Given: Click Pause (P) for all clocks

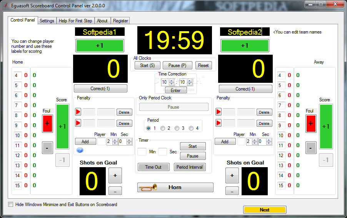Looking at the screenshot, I should pyautogui.click(x=177, y=65).
